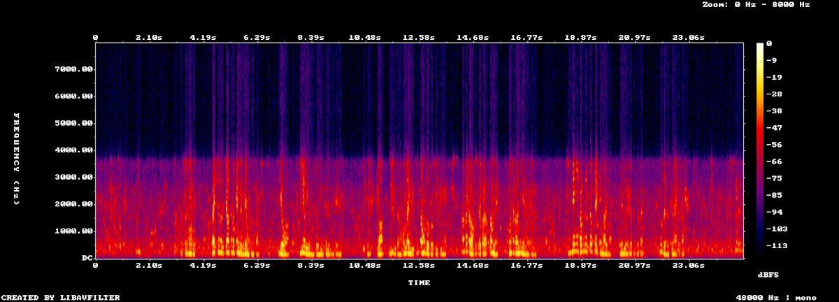Click the 23.06s marker on bottom time axis

click(x=688, y=266)
